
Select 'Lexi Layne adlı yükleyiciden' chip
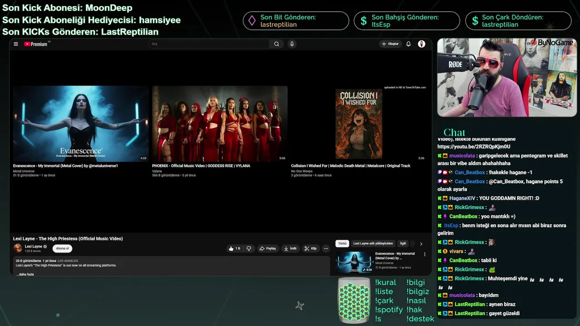point(373,244)
